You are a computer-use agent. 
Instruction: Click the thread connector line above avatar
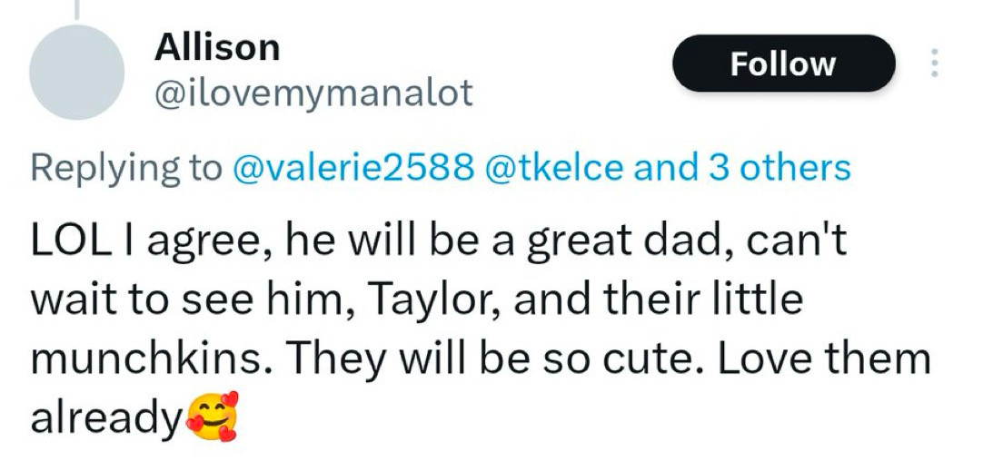coord(77,9)
